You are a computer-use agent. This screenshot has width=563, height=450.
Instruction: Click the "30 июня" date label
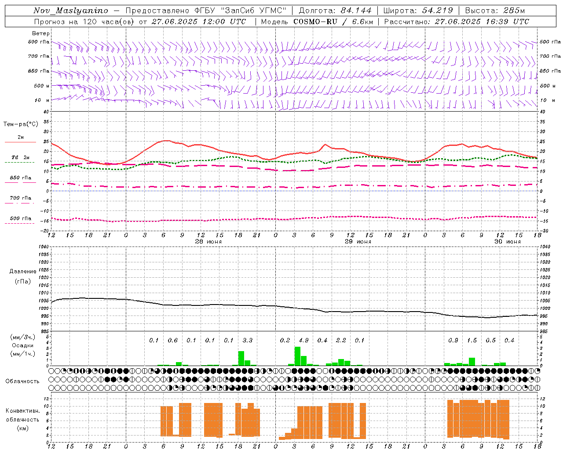[x=507, y=242]
